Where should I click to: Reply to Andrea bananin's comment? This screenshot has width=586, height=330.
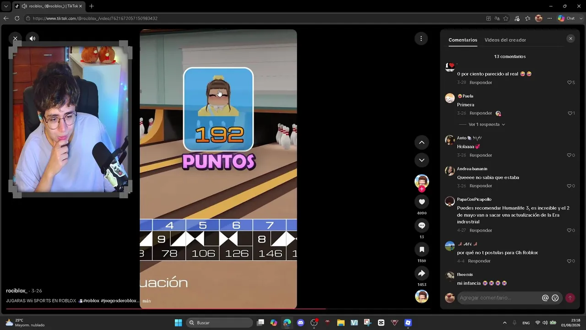click(x=481, y=186)
